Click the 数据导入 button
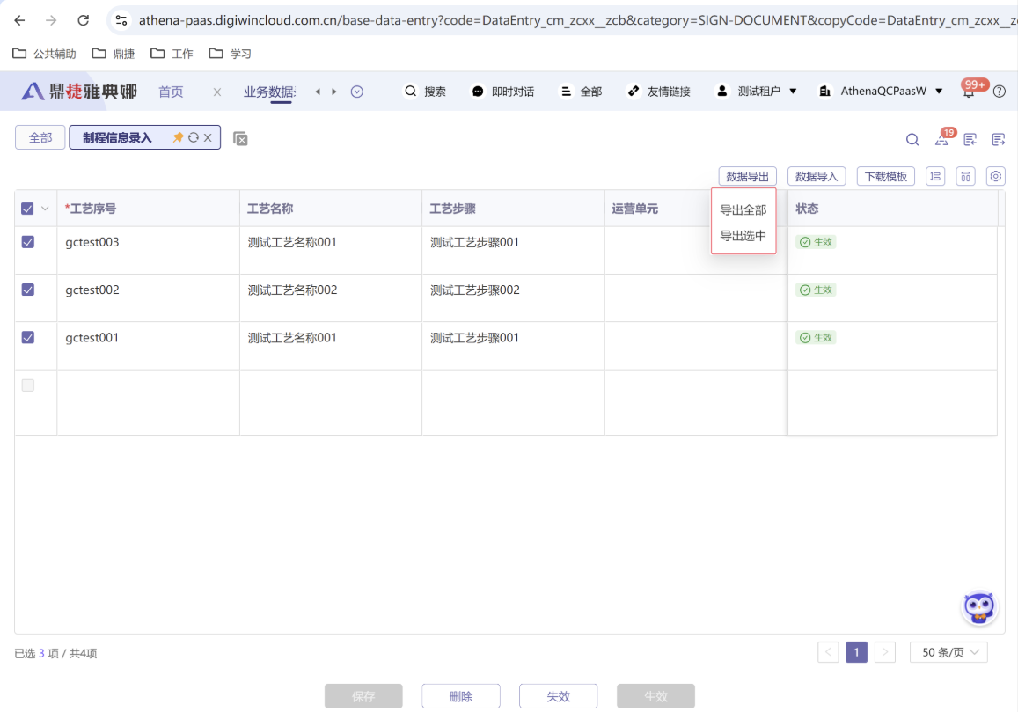Image resolution: width=1018 pixels, height=712 pixels. point(817,176)
